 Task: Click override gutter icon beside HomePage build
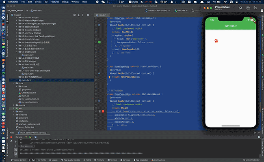(100, 25)
